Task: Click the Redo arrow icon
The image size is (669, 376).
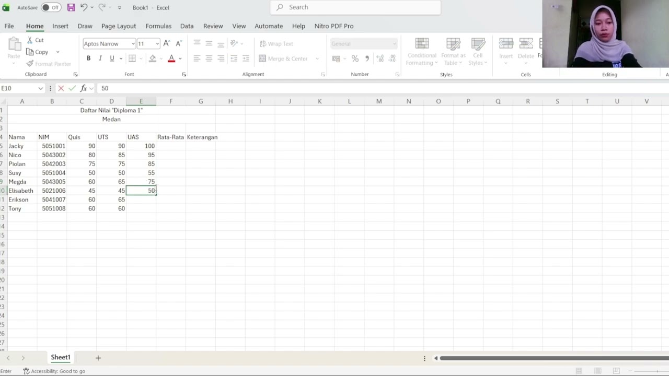Action: 102,7
